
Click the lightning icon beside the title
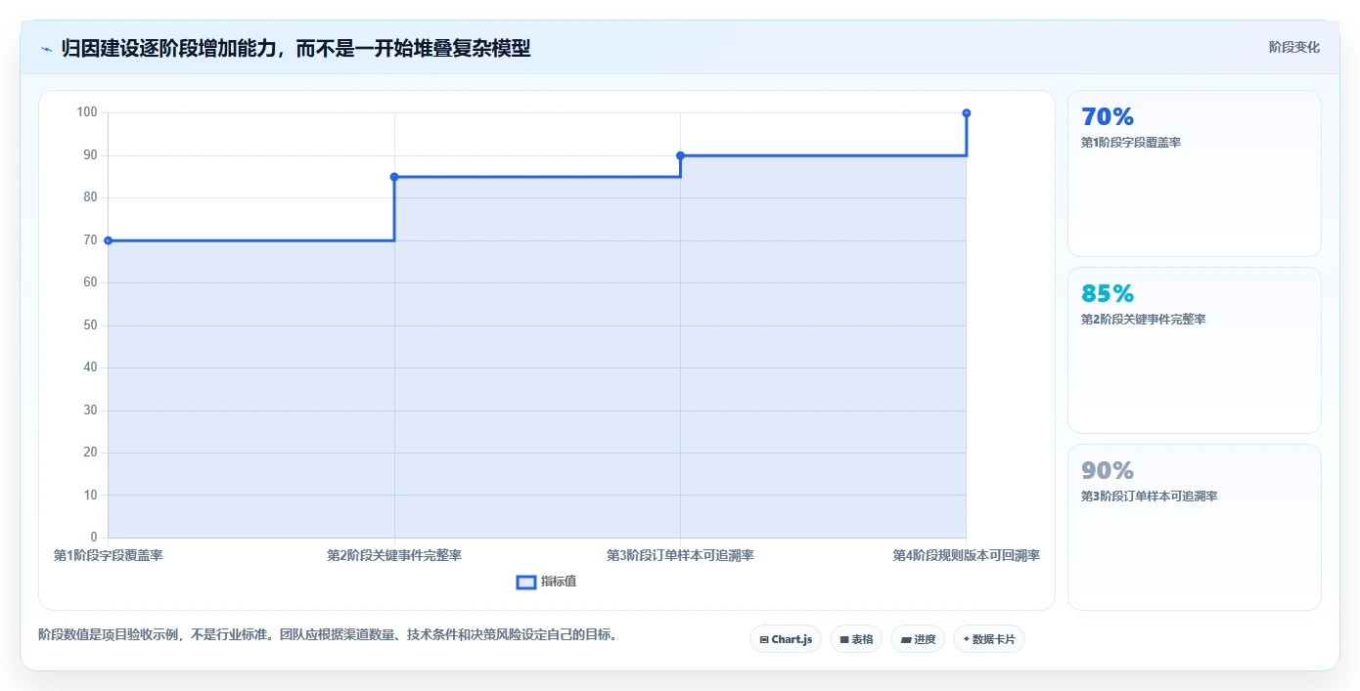coord(46,48)
